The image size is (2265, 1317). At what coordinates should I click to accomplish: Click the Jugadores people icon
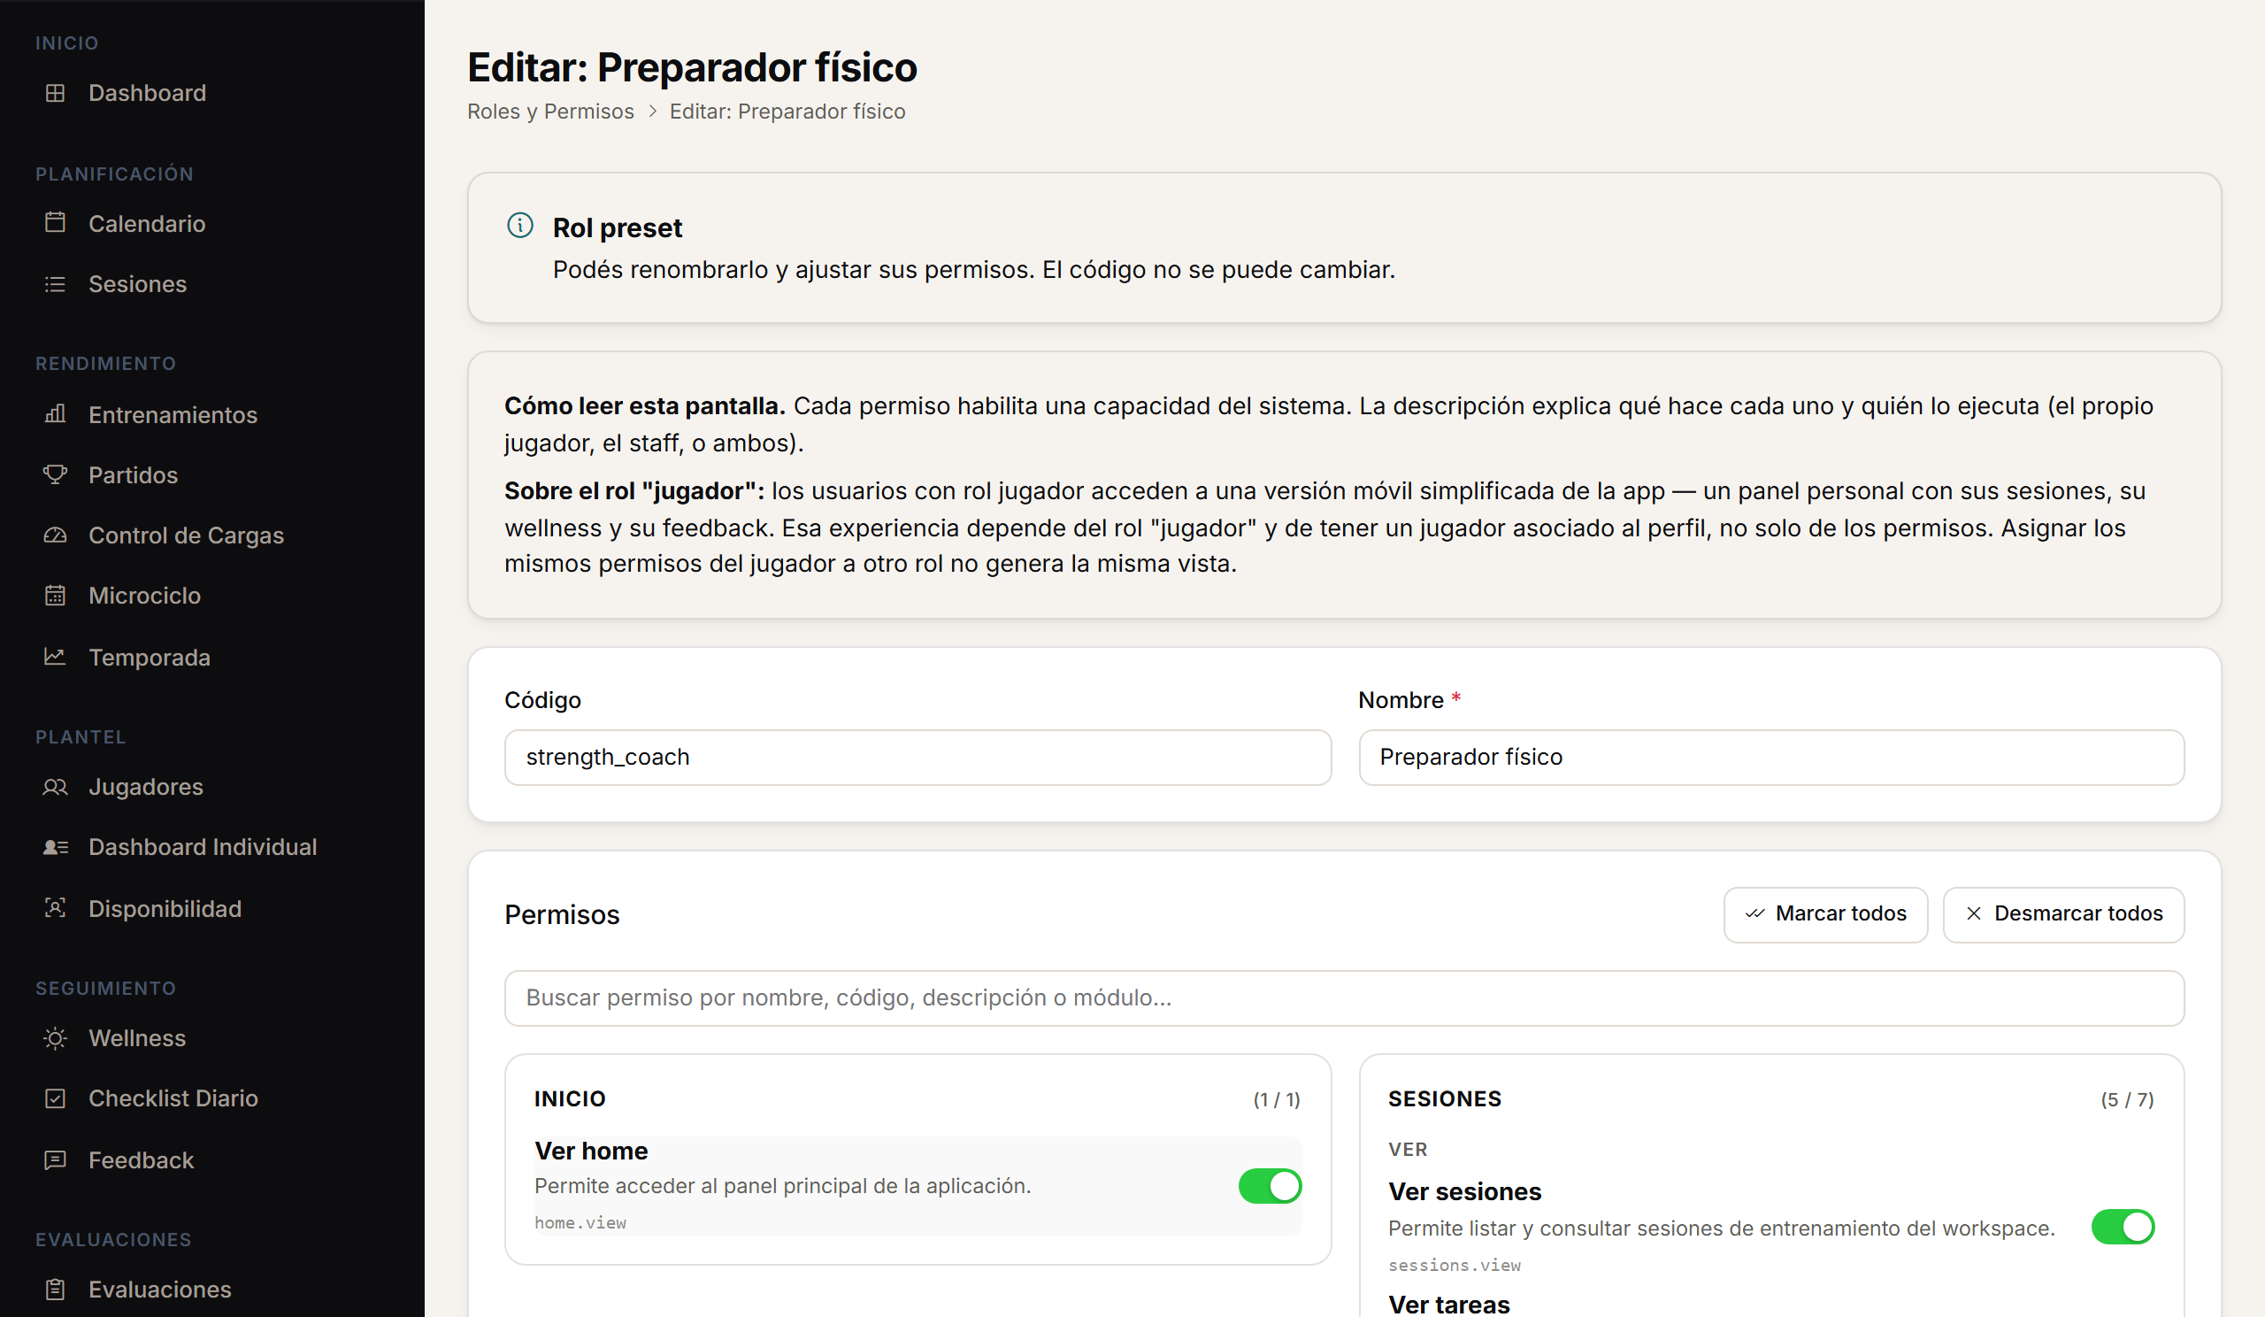[x=55, y=787]
